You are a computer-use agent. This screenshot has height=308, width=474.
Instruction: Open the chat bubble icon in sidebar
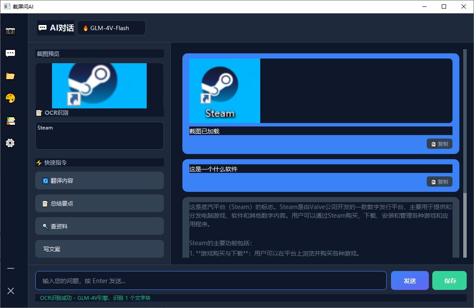(10, 53)
